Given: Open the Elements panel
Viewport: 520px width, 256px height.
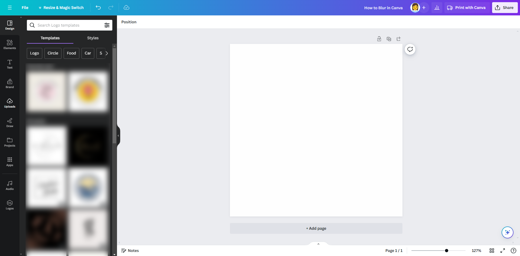Looking at the screenshot, I should 10,45.
